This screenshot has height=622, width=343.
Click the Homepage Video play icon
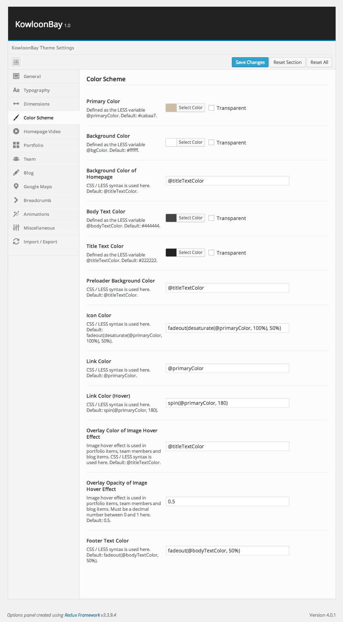click(x=16, y=131)
